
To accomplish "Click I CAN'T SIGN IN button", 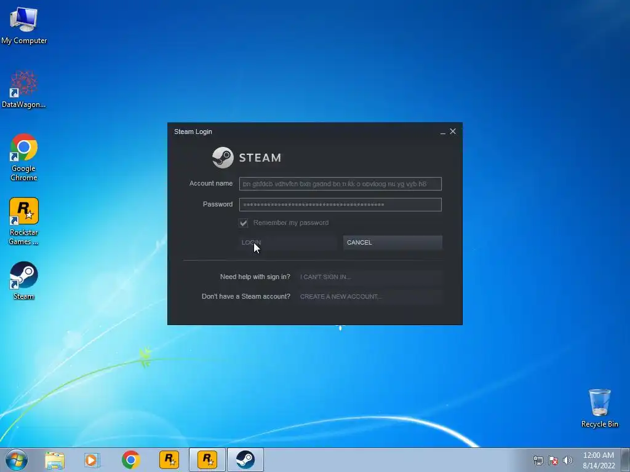I will coord(370,277).
